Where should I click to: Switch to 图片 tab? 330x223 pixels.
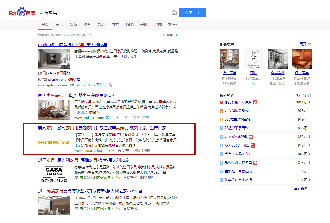pos(87,24)
